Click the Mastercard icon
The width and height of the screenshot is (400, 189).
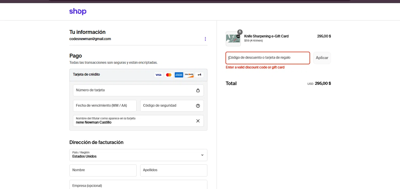[169, 75]
